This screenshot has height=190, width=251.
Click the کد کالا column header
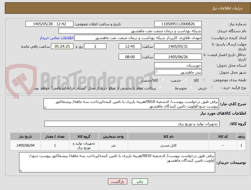point(223,136)
